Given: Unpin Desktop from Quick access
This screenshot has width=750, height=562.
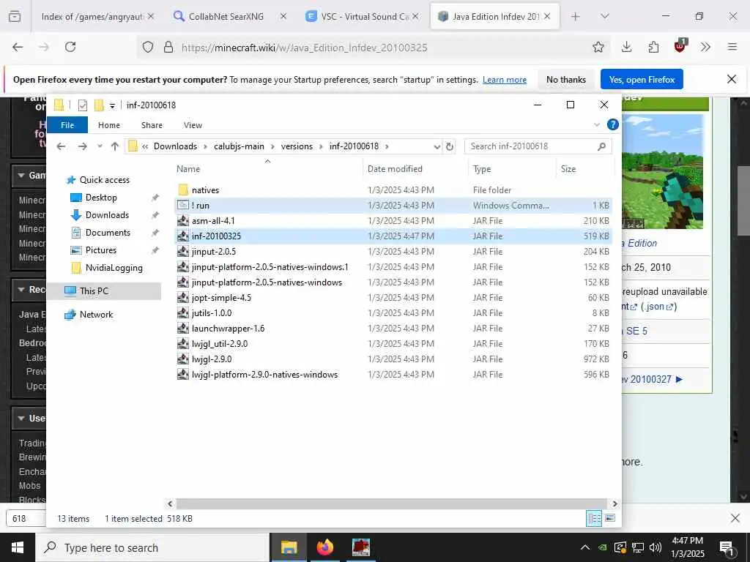Looking at the screenshot, I should pos(155,198).
